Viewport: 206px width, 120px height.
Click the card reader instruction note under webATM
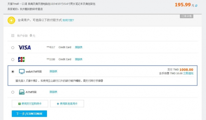59,81
